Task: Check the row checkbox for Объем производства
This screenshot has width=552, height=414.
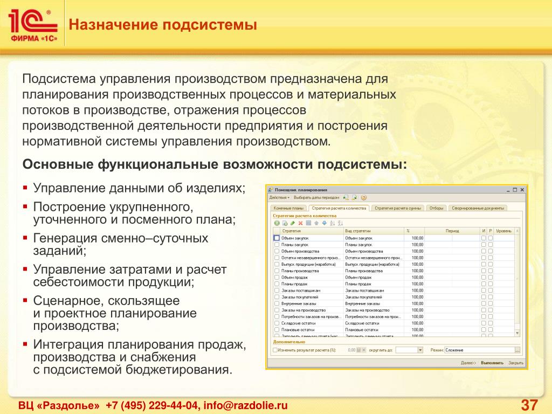Action: click(277, 251)
